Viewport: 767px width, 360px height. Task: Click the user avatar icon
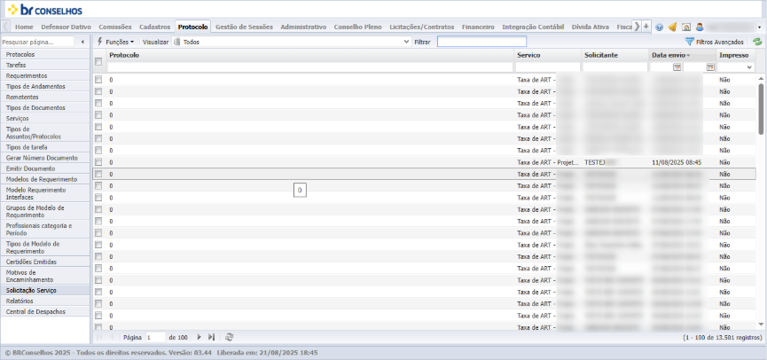[x=700, y=27]
